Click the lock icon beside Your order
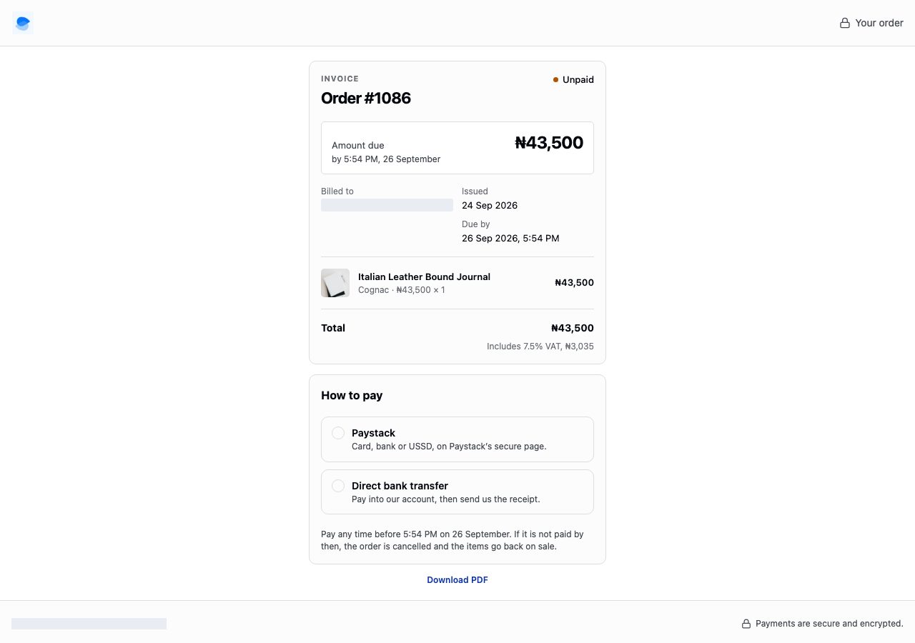This screenshot has height=643, width=915. [x=845, y=23]
